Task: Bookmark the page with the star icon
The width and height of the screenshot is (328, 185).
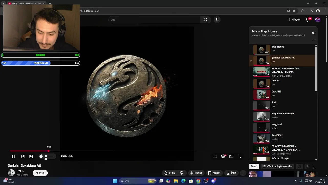Action: (294, 11)
